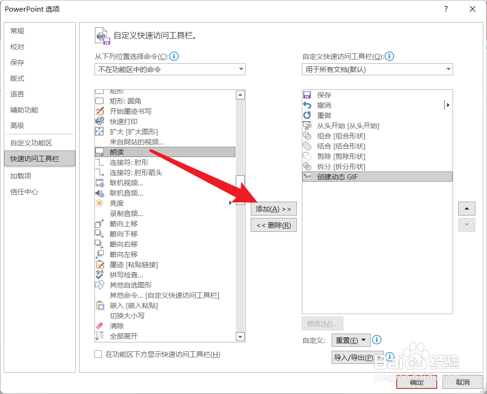The height and width of the screenshot is (394, 487).
Task: Click the 联机音频 speaker icon
Action: 100,193
